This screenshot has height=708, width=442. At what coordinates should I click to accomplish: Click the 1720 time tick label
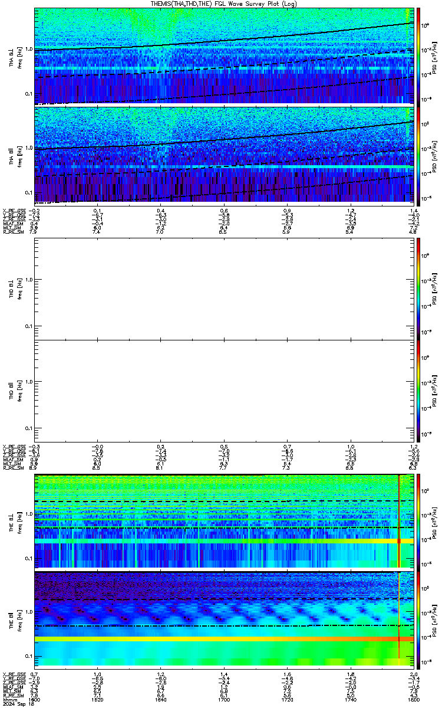[288, 700]
